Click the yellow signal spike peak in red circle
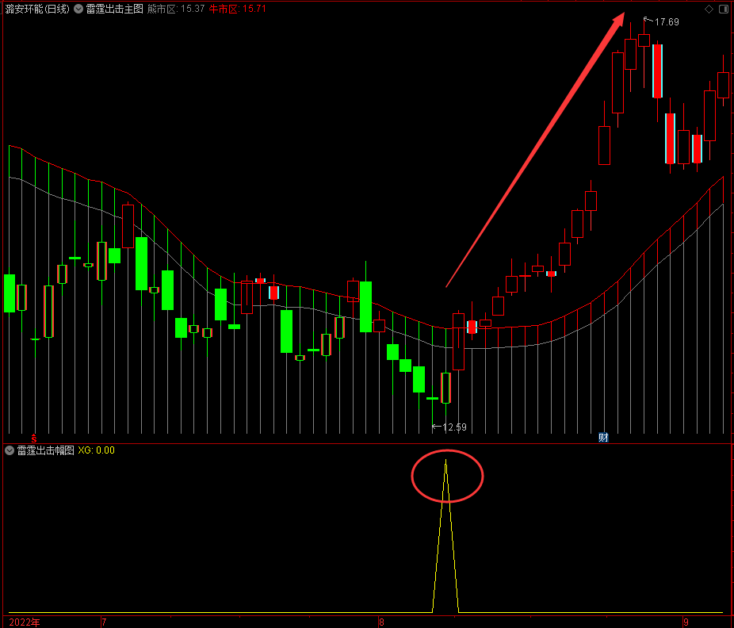 click(446, 461)
